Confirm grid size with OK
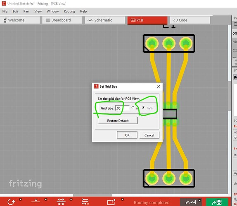The image size is (237, 206). [127, 135]
